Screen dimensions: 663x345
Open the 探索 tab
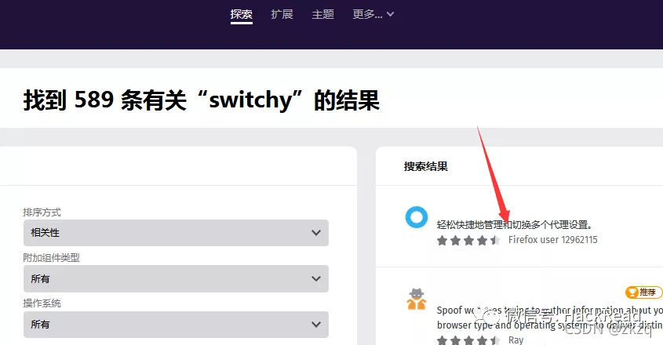click(x=242, y=14)
